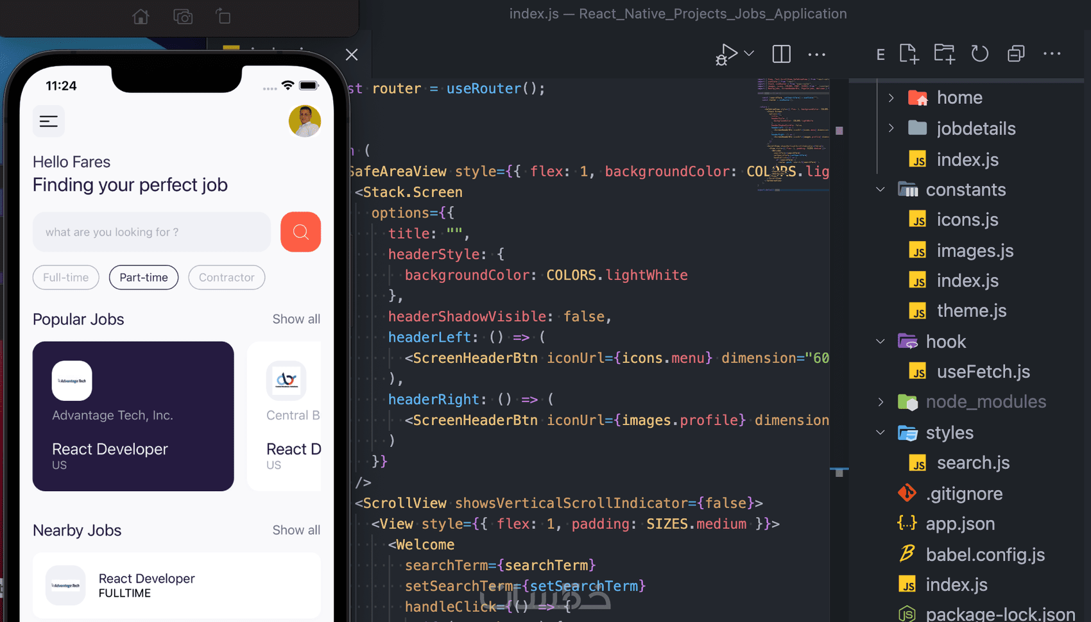Click 'headerShadowVisible' in the code

coord(467,317)
